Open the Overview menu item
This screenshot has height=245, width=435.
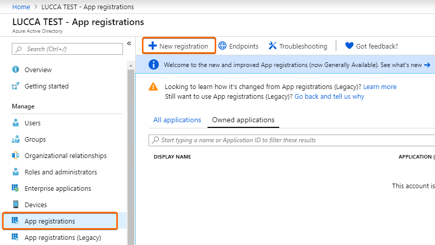click(38, 70)
